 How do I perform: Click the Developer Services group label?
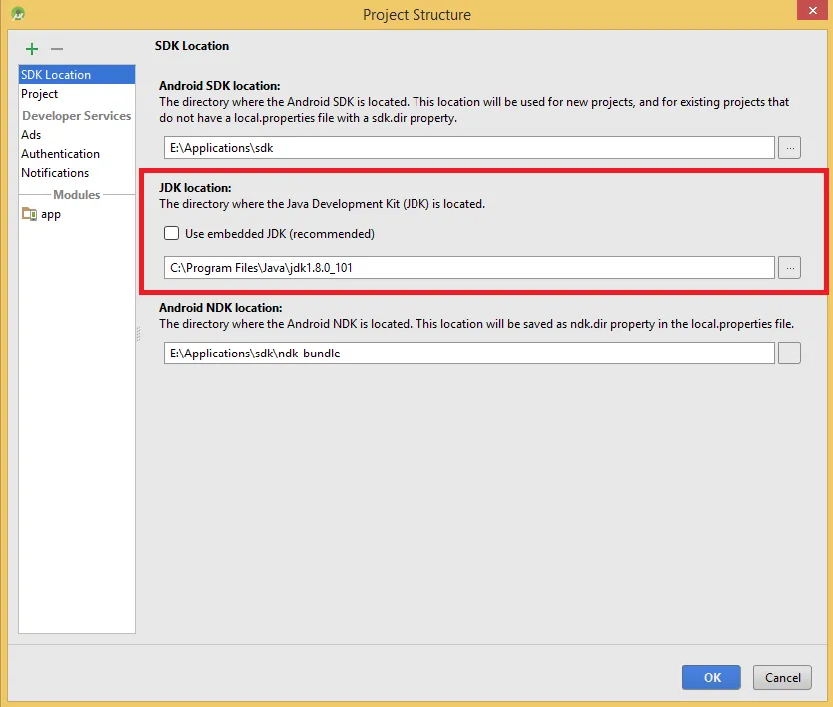click(x=77, y=115)
